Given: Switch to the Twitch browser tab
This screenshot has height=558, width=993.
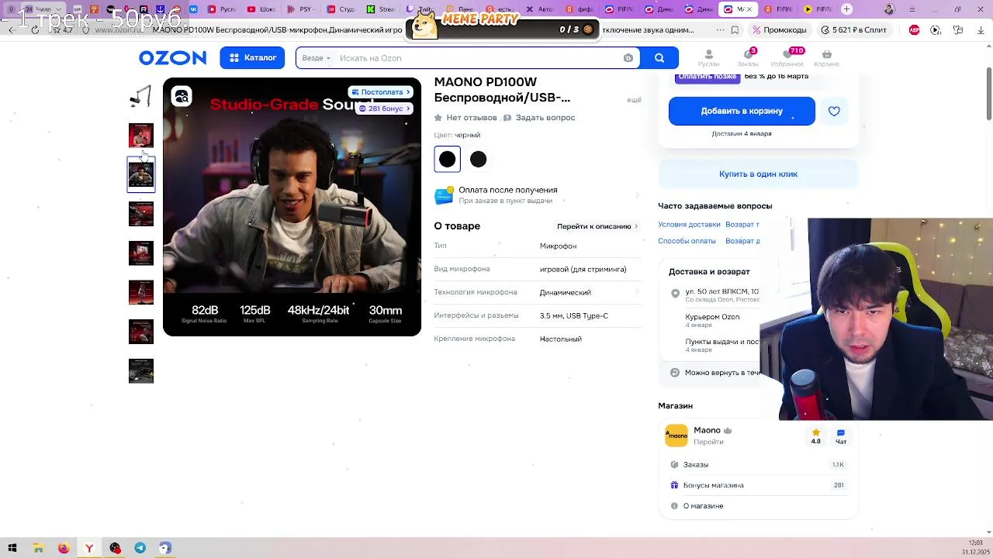Looking at the screenshot, I should (x=421, y=9).
